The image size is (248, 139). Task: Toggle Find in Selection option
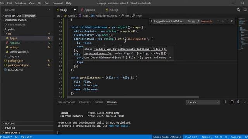pyautogui.click(x=227, y=21)
